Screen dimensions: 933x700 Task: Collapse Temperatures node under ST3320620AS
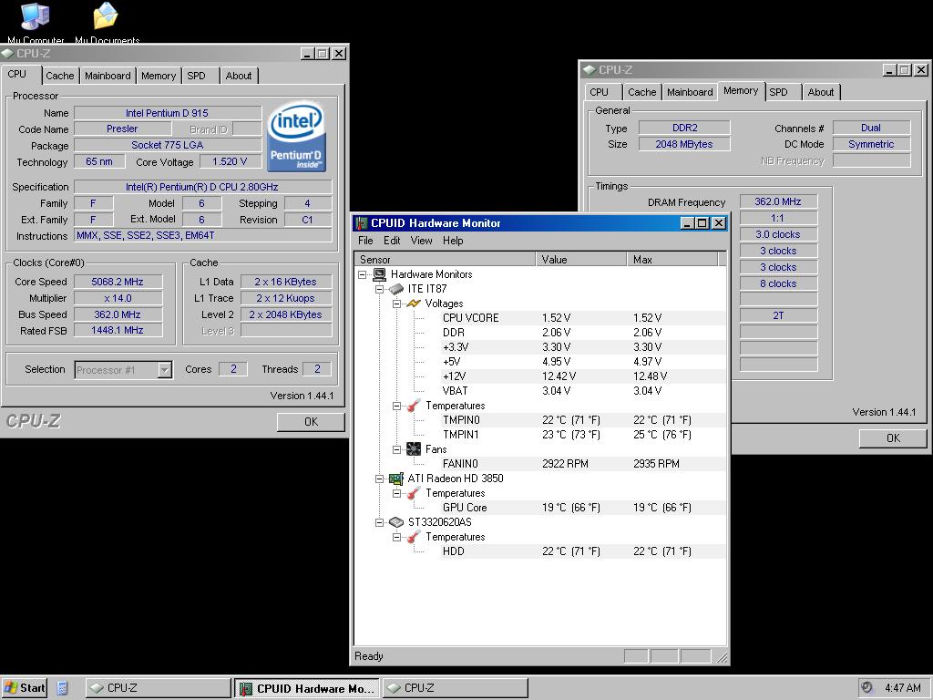pyautogui.click(x=397, y=537)
